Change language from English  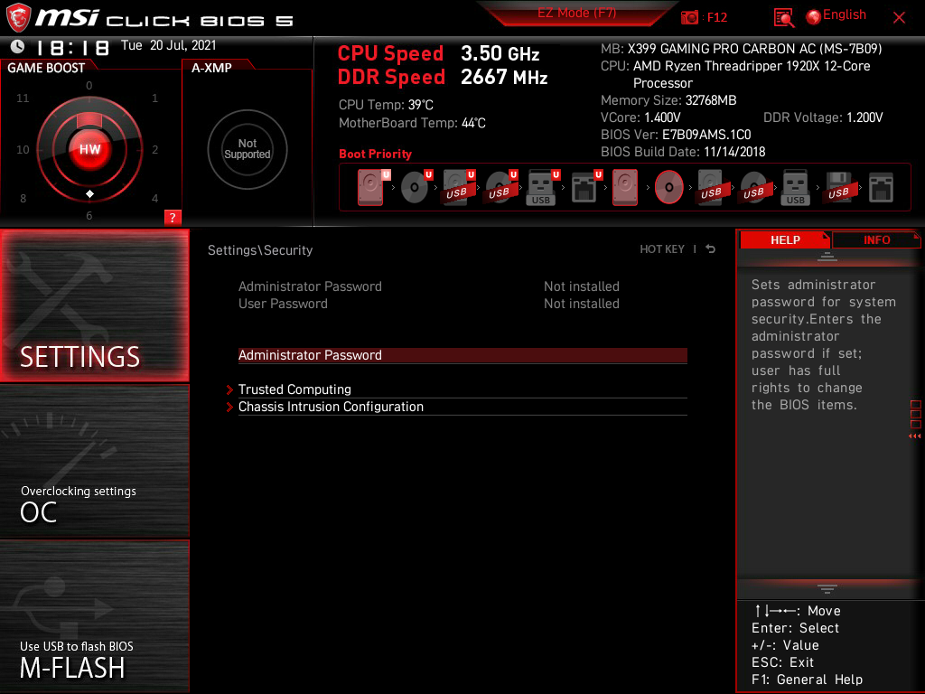pos(845,14)
